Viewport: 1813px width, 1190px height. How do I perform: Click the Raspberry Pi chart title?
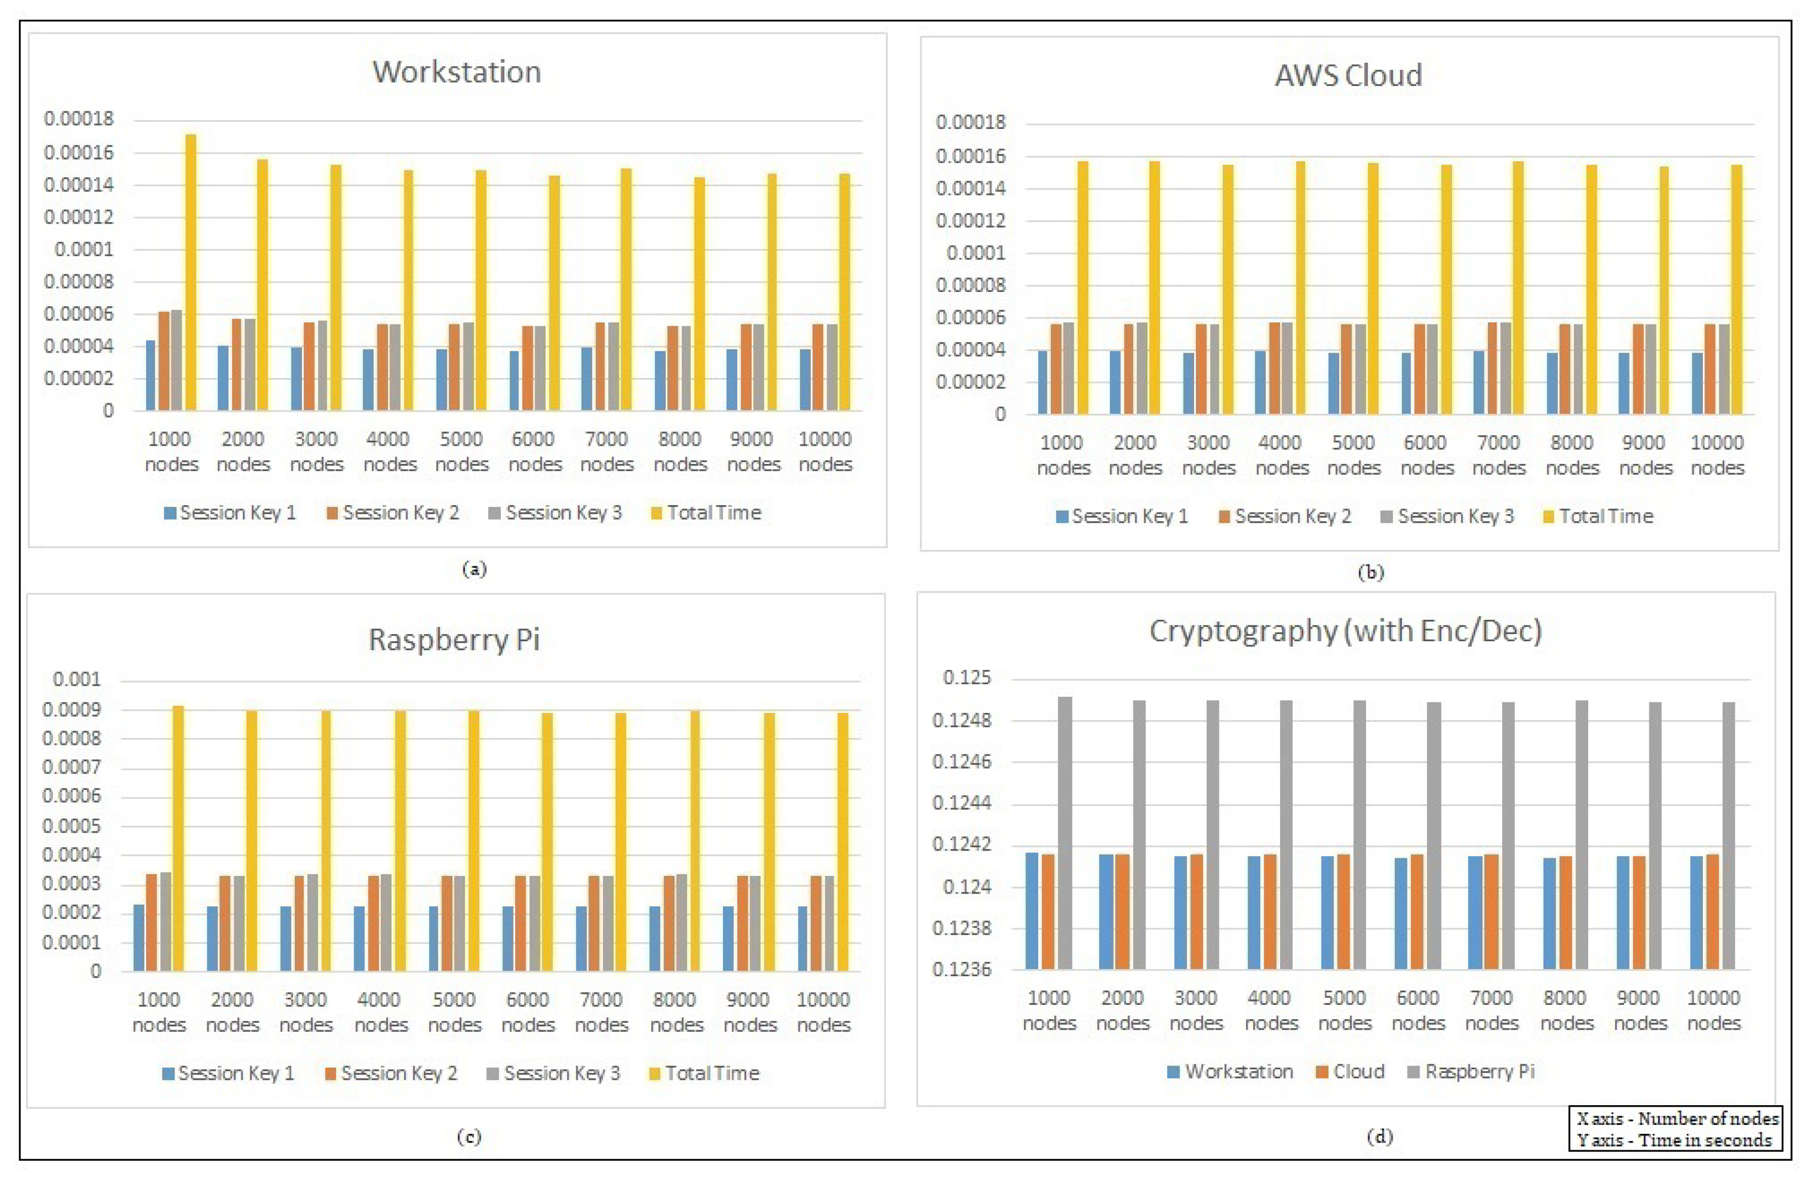[454, 639]
